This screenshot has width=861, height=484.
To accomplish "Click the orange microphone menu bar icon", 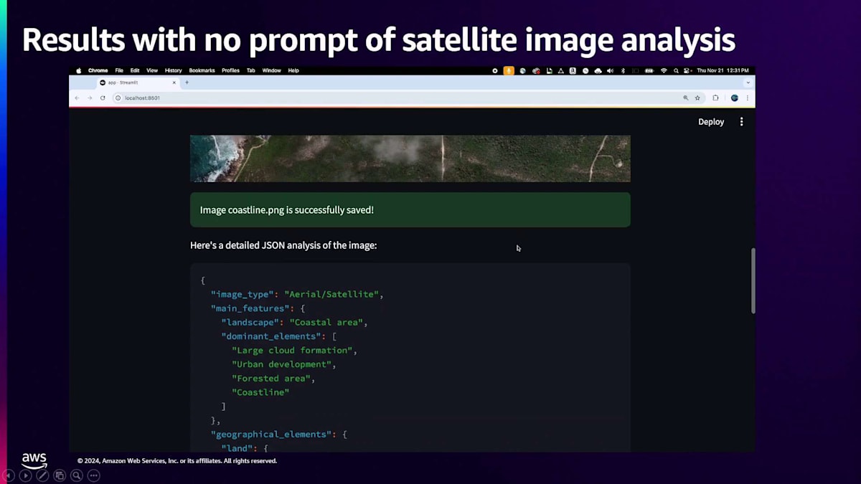I will [509, 70].
